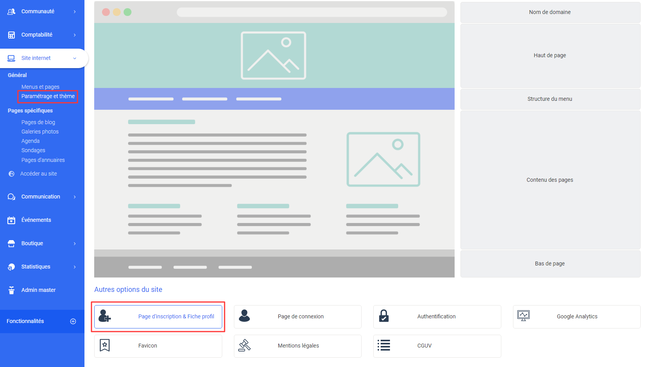Open Galeries photos
The width and height of the screenshot is (650, 367).
[40, 132]
